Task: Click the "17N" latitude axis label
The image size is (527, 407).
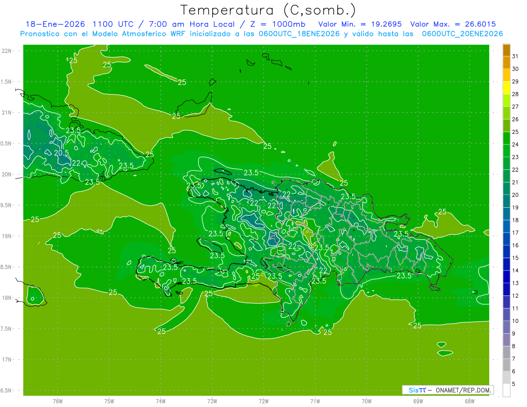Action: [x=7, y=360]
